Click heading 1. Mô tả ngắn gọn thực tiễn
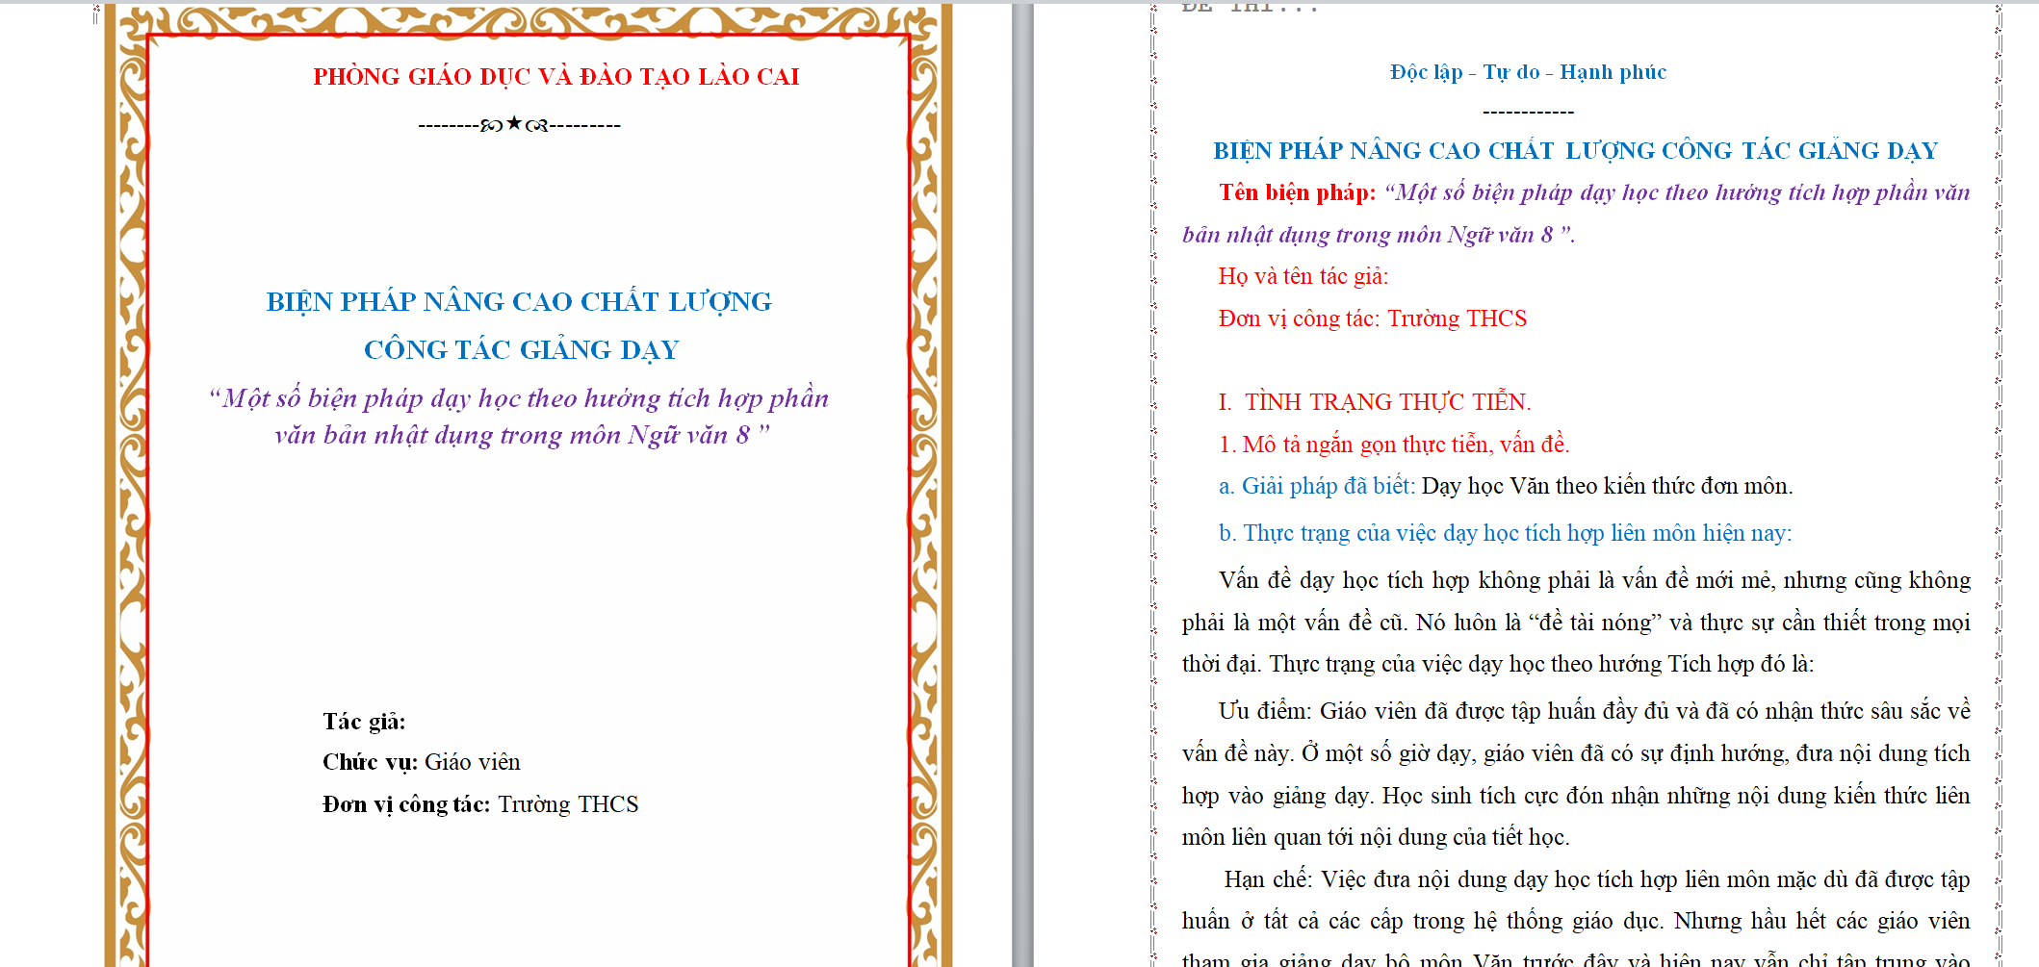This screenshot has width=2039, height=967. pyautogui.click(x=1393, y=445)
